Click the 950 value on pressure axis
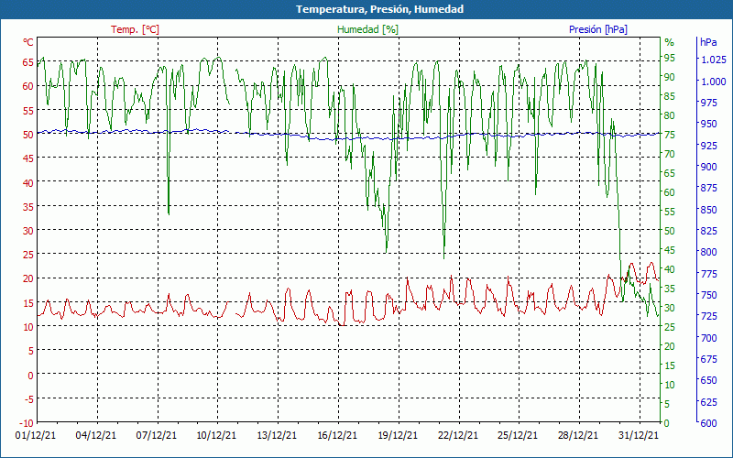Image resolution: width=733 pixels, height=458 pixels. click(x=708, y=124)
